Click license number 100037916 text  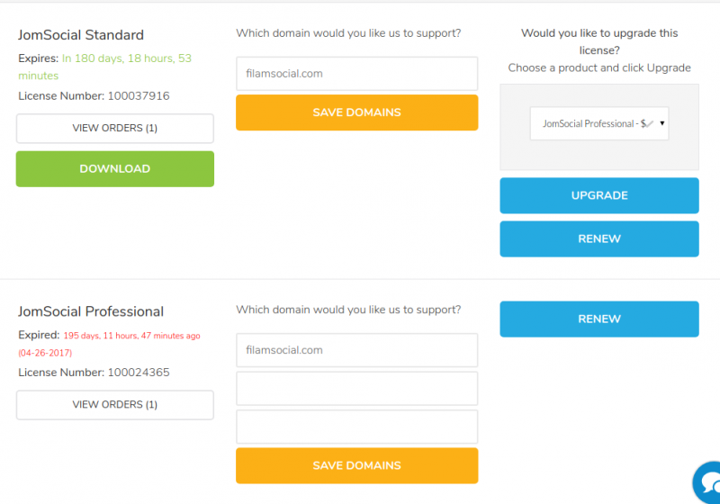coord(139,96)
